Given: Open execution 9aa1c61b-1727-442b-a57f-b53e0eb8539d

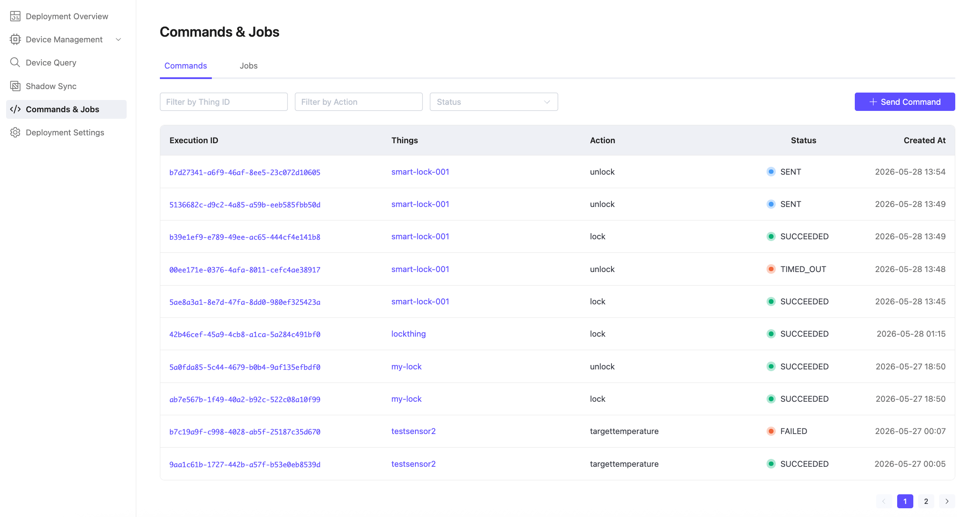Looking at the screenshot, I should [x=245, y=465].
